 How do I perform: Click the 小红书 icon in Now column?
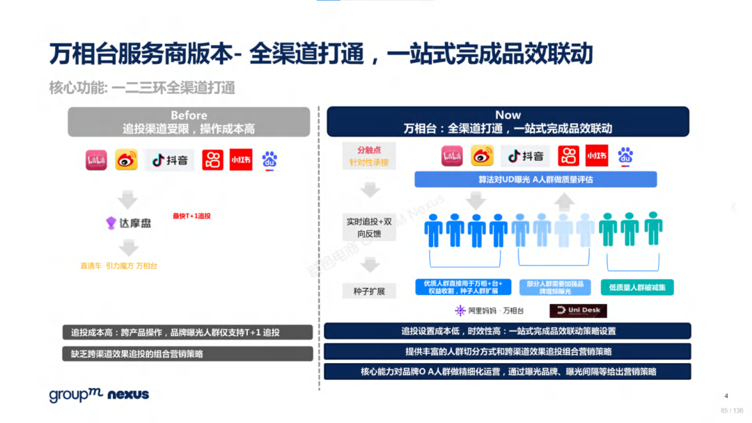[x=597, y=156]
